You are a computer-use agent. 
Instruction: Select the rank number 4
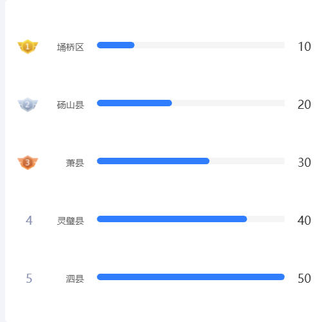pos(29,220)
